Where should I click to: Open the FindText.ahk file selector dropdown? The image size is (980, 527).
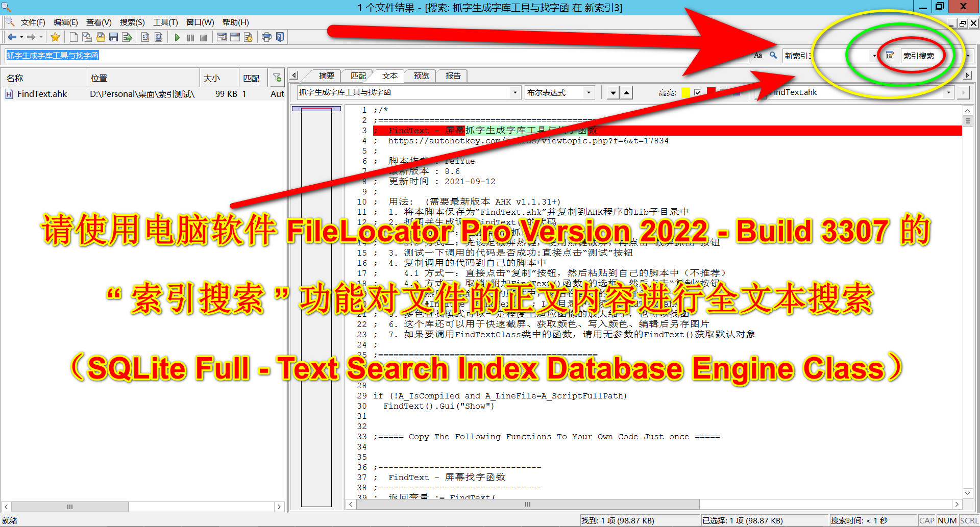click(x=949, y=93)
